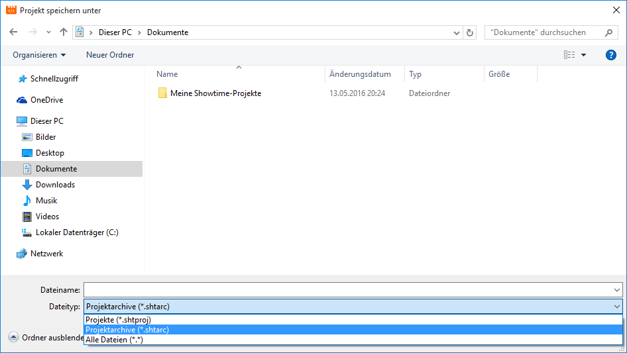Expand the address bar path dropdown
Image resolution: width=627 pixels, height=353 pixels.
[x=456, y=32]
